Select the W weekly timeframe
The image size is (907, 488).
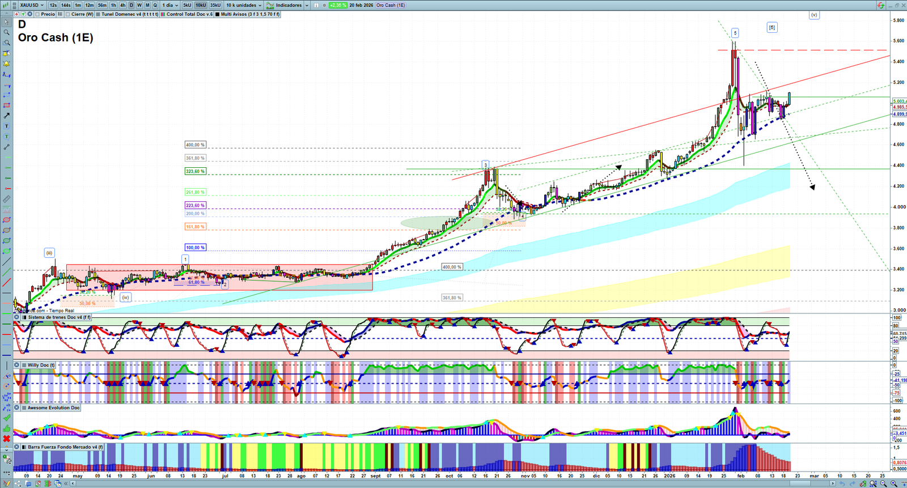(x=139, y=5)
